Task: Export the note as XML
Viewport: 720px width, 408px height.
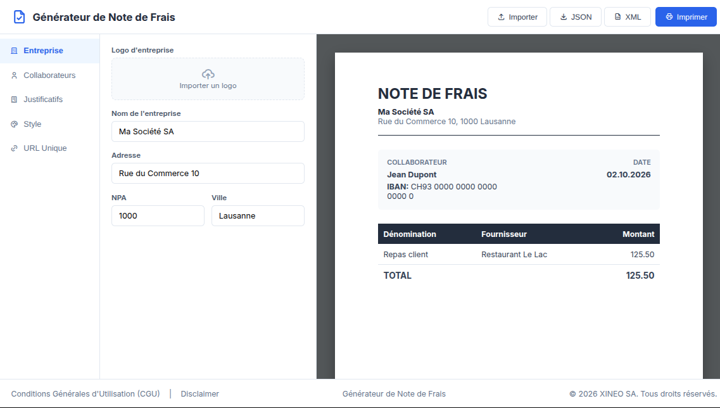Action: 628,17
